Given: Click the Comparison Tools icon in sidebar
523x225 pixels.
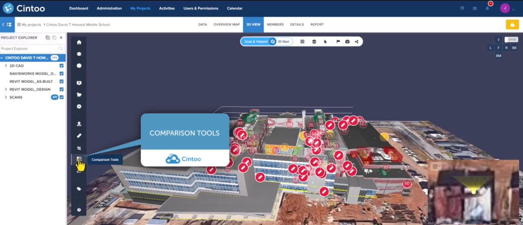Looking at the screenshot, I should (79, 160).
